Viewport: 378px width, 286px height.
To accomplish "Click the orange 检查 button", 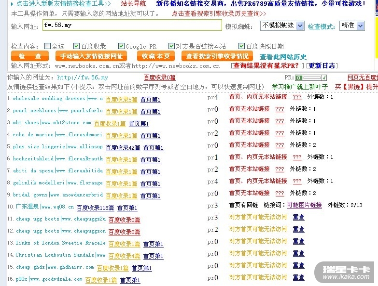I will (30, 56).
